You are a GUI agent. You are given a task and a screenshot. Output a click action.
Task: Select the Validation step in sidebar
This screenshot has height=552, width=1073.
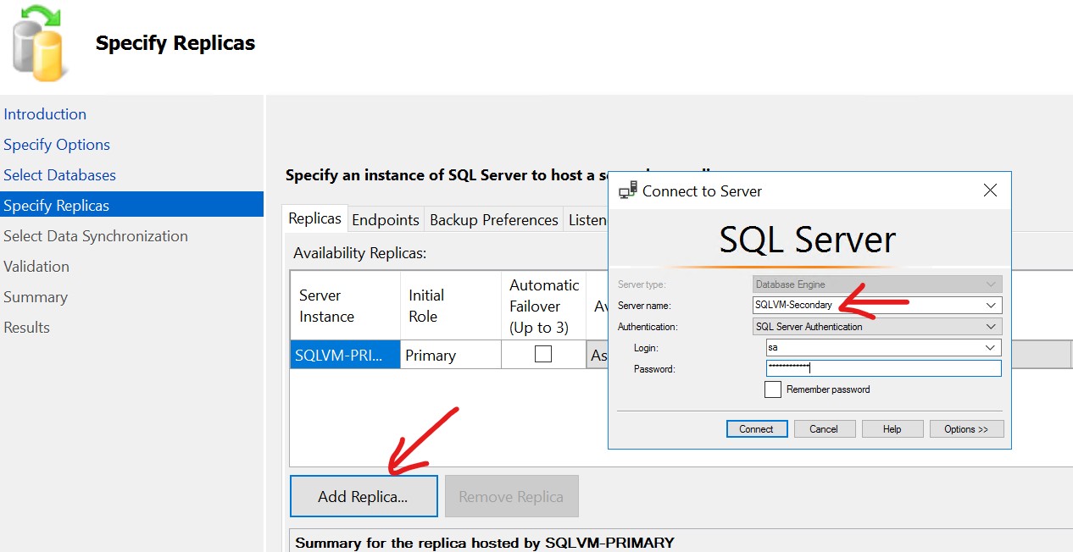click(36, 267)
